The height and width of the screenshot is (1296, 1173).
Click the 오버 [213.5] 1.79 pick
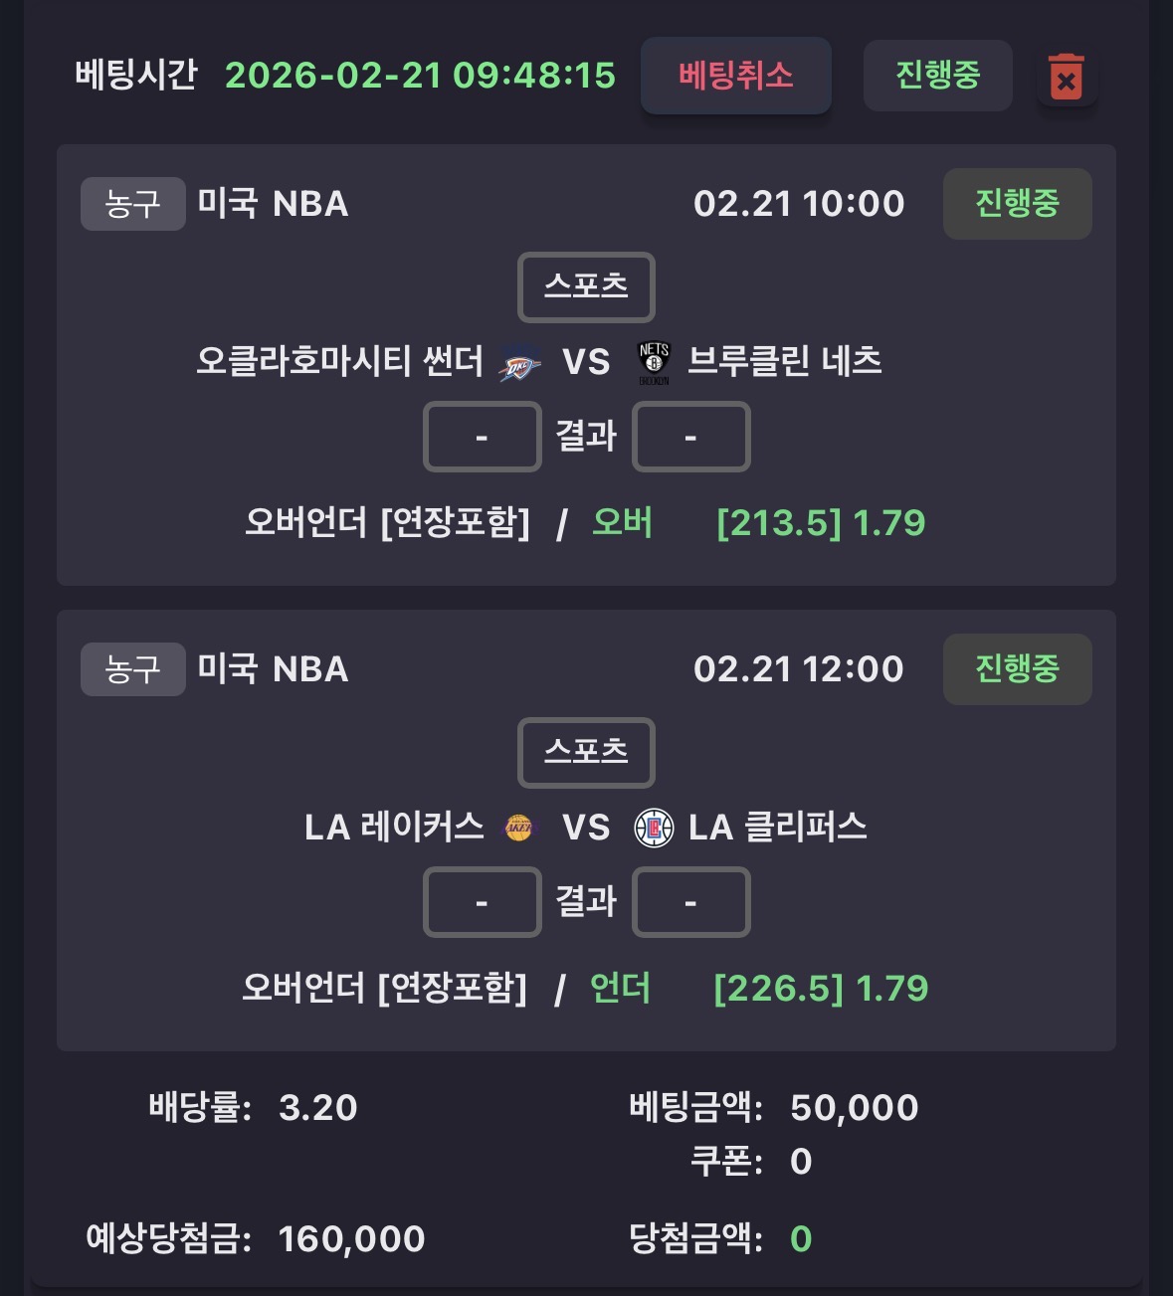(758, 523)
